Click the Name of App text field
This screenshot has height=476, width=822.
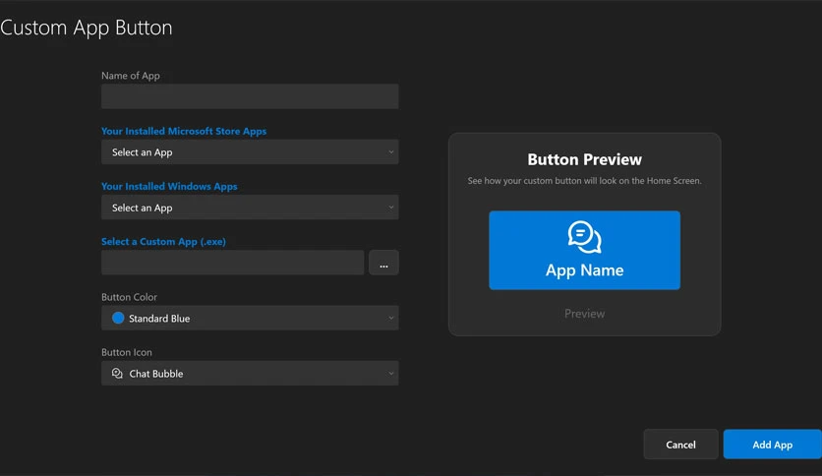tap(250, 96)
